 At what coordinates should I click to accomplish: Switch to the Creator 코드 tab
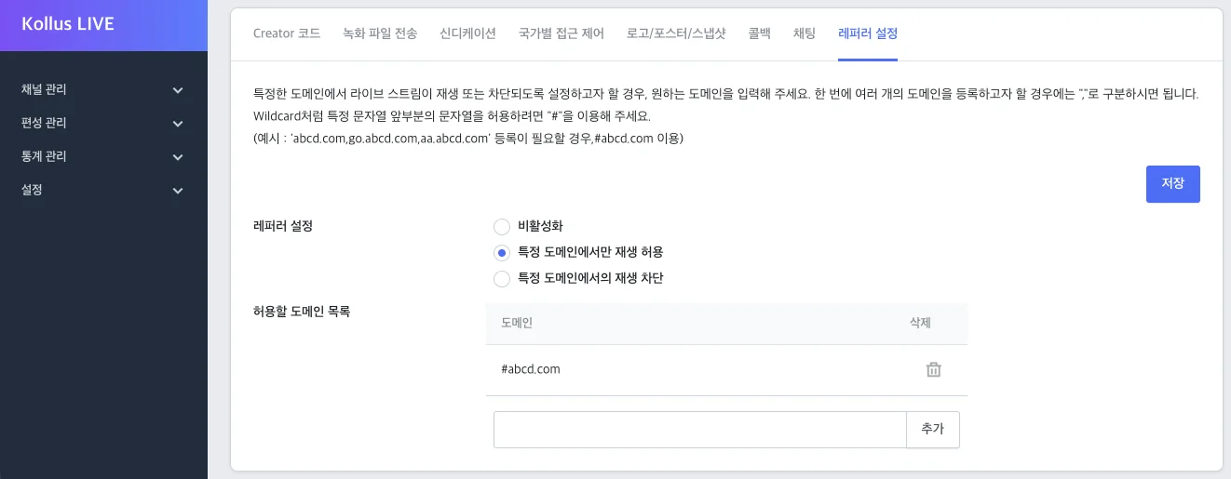(x=287, y=33)
